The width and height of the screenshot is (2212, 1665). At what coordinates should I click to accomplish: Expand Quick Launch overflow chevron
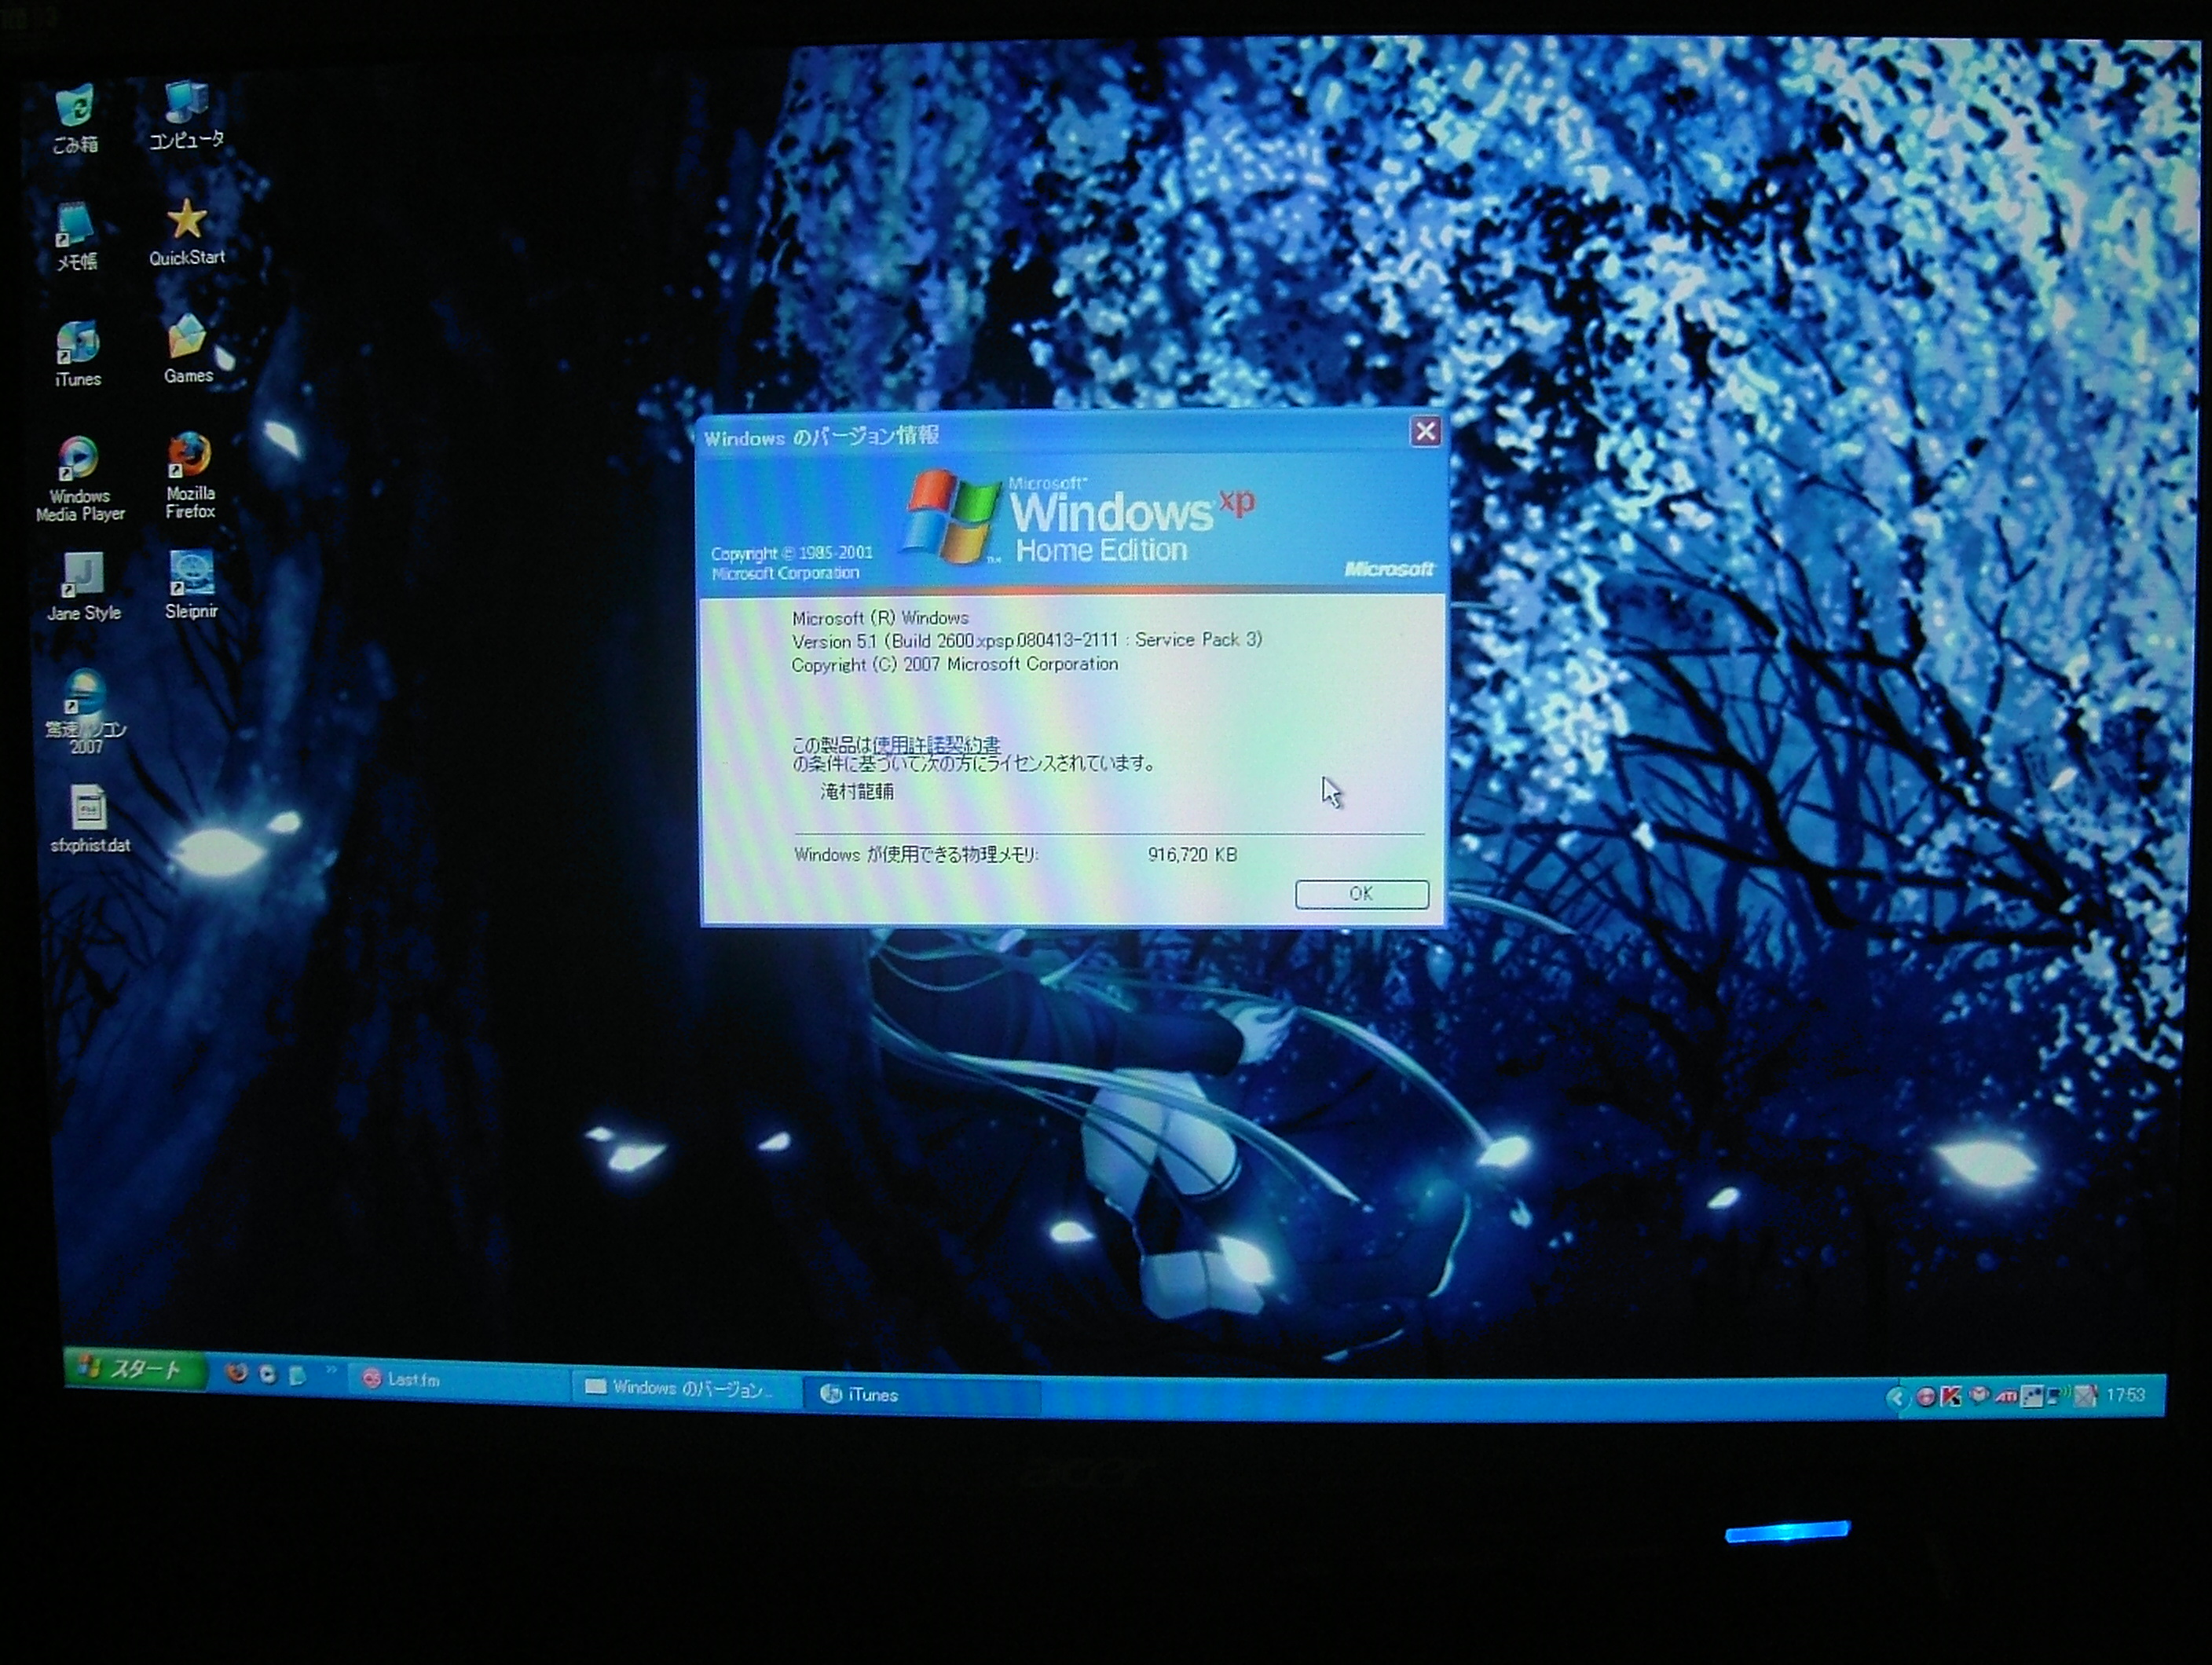pyautogui.click(x=331, y=1371)
